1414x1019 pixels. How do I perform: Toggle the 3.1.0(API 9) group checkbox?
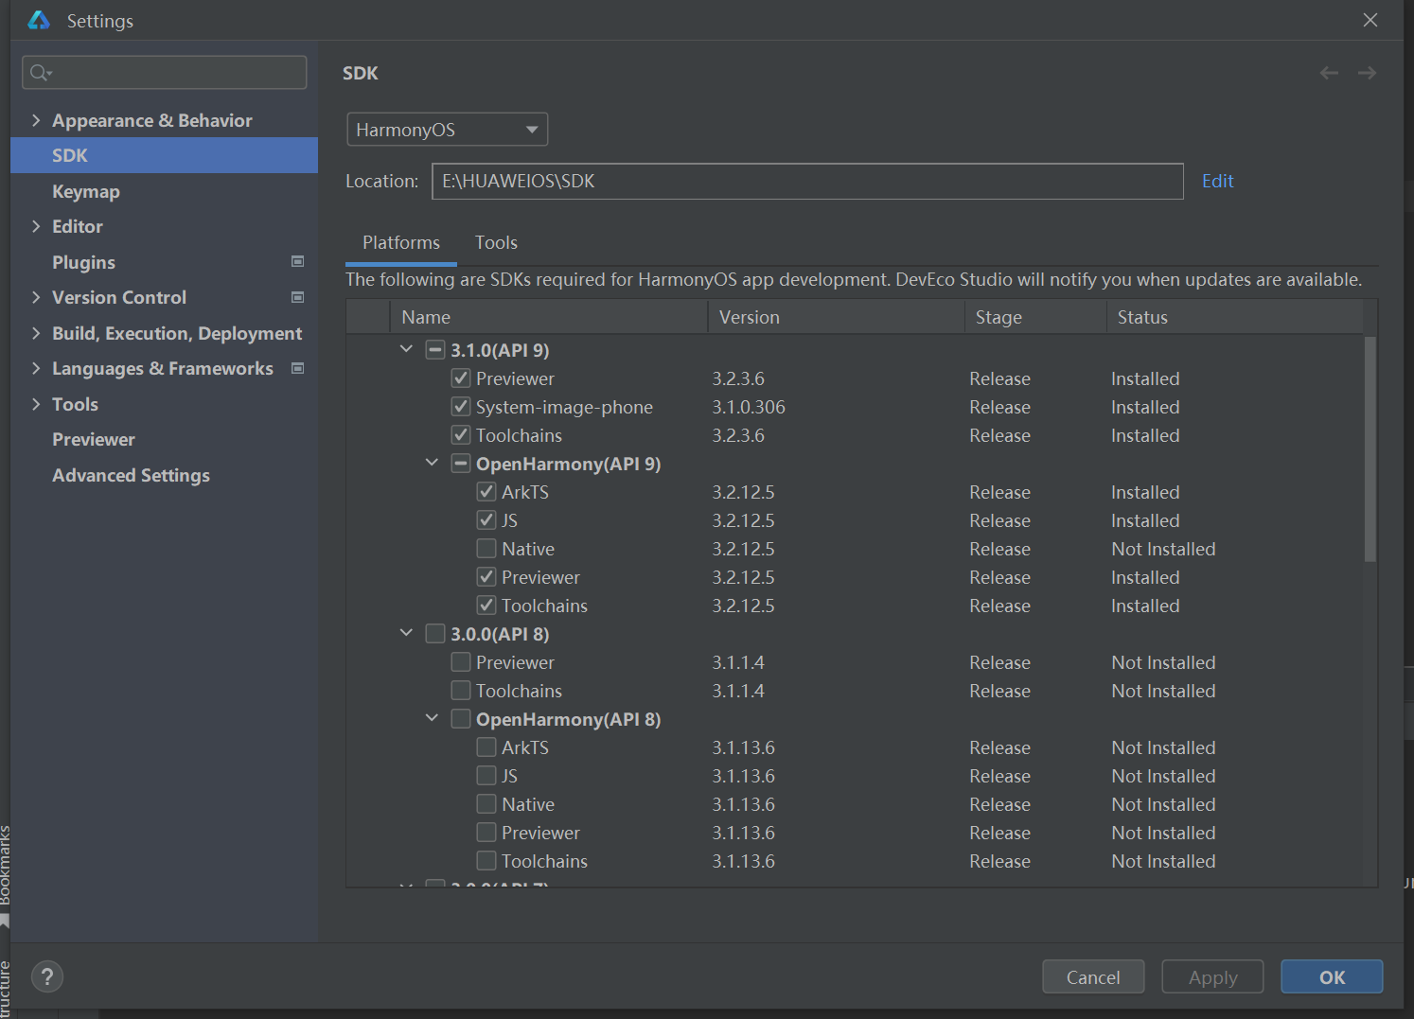click(435, 350)
